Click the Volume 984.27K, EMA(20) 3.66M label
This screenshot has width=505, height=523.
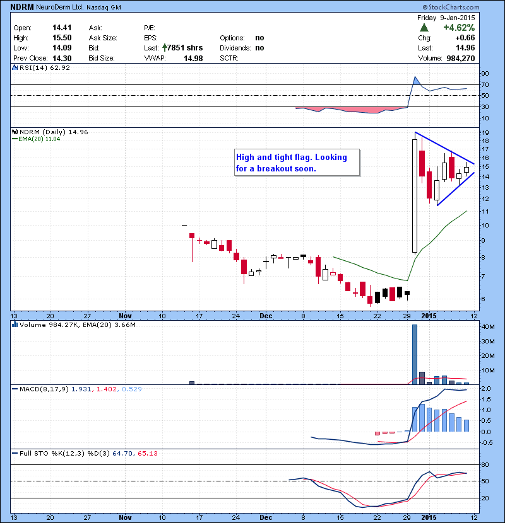click(78, 325)
